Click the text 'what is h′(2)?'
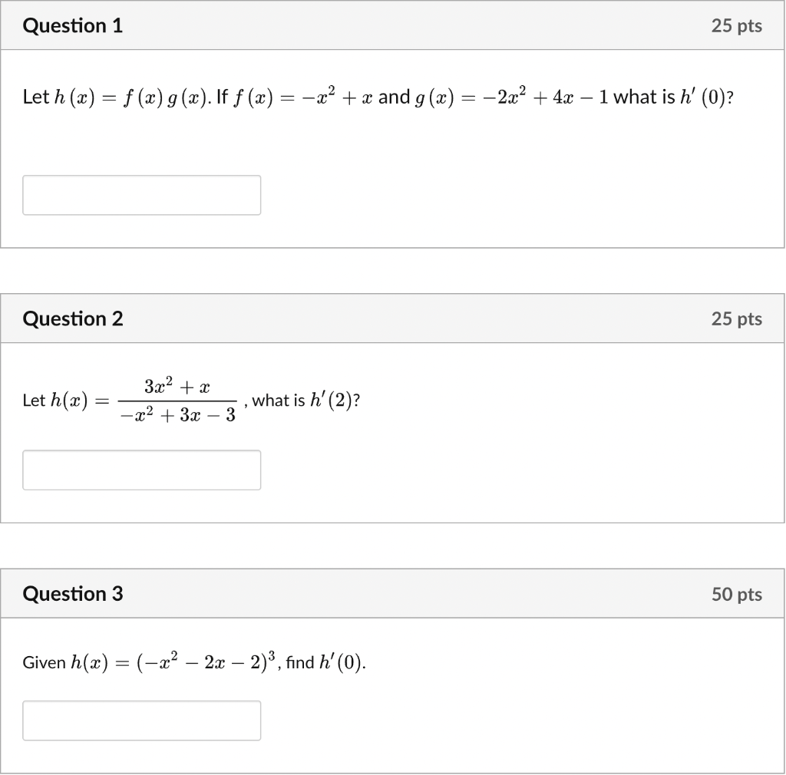 point(305,401)
